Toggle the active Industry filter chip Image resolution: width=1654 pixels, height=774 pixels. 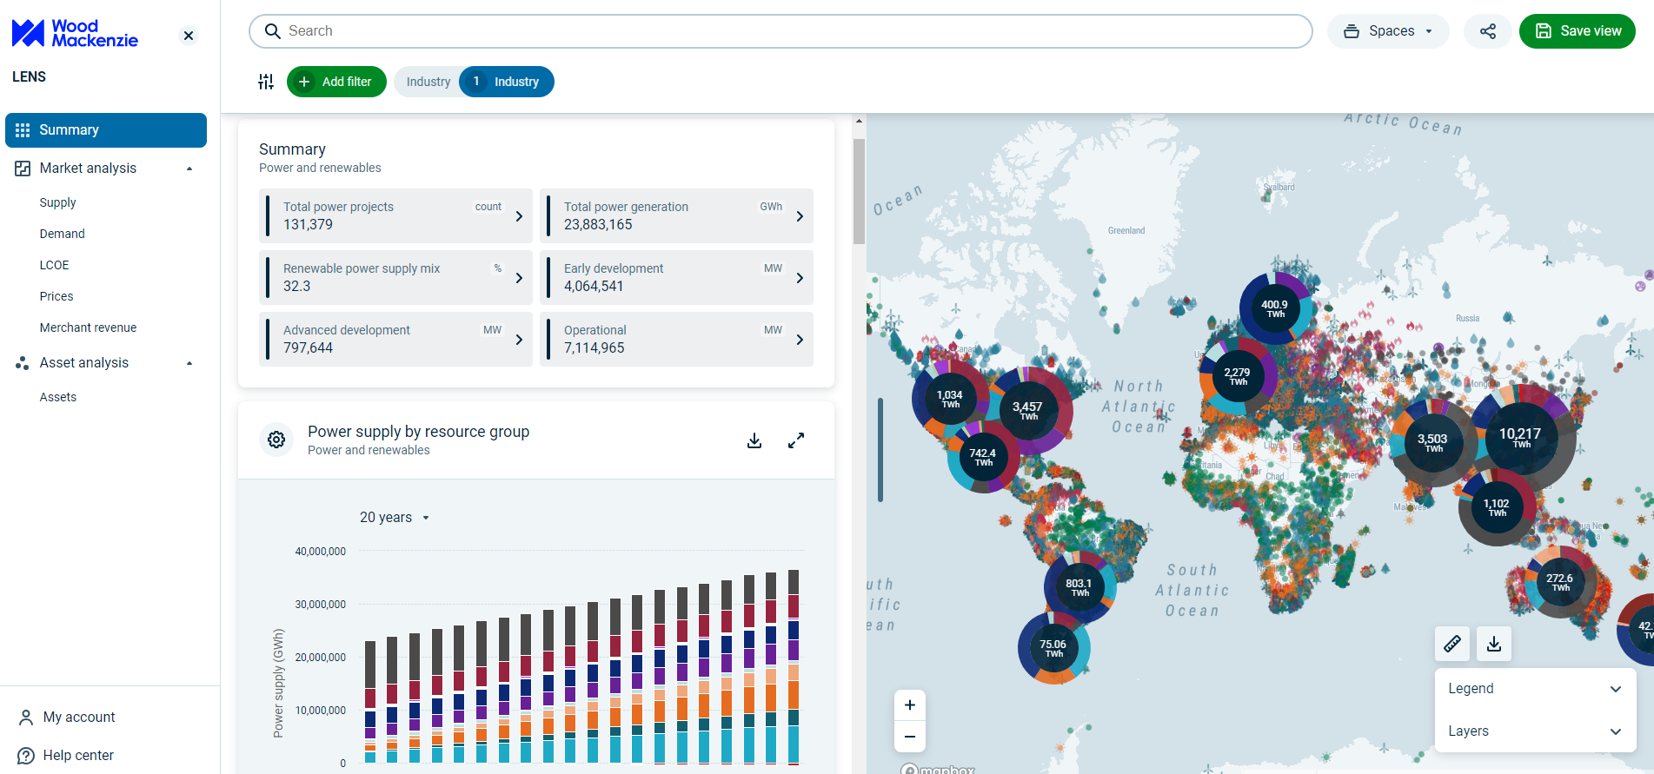[x=507, y=82]
